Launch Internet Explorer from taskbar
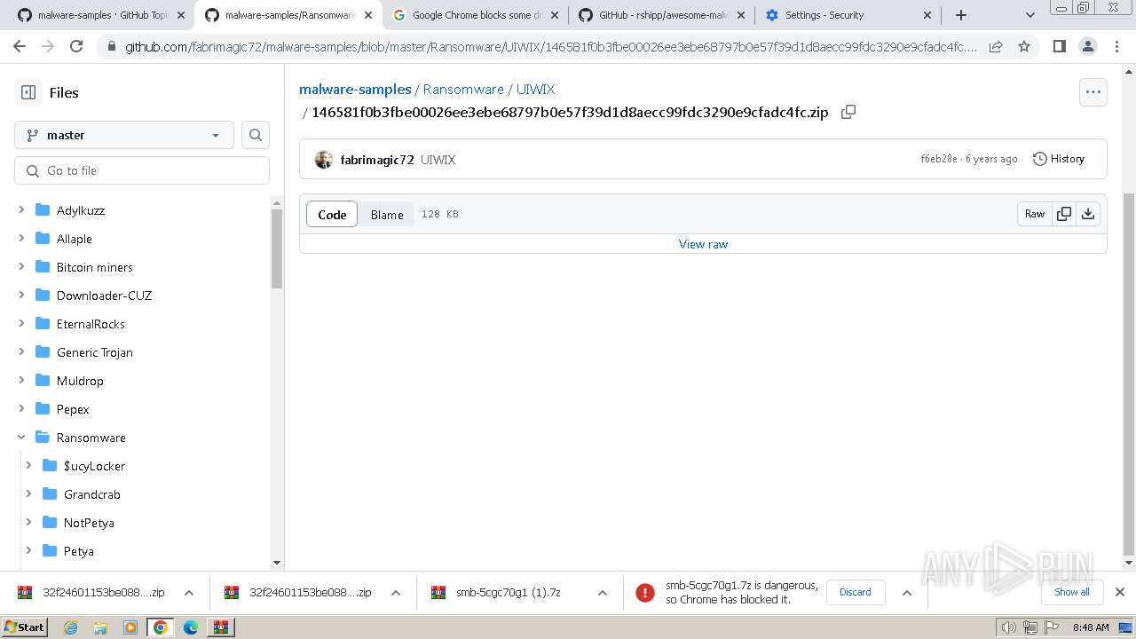 click(x=70, y=627)
